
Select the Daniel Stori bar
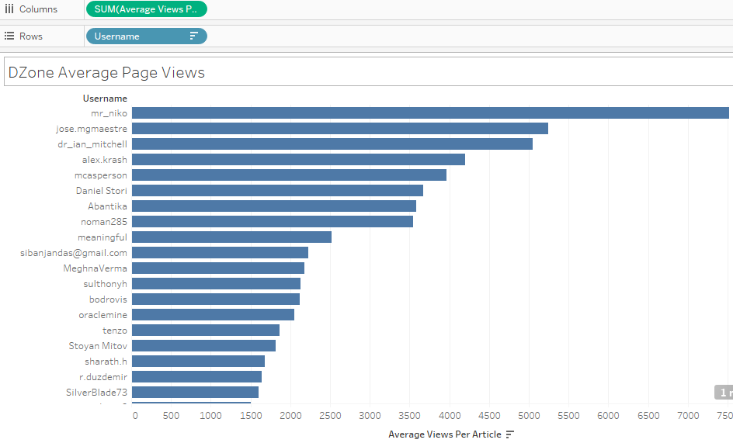[277, 190]
